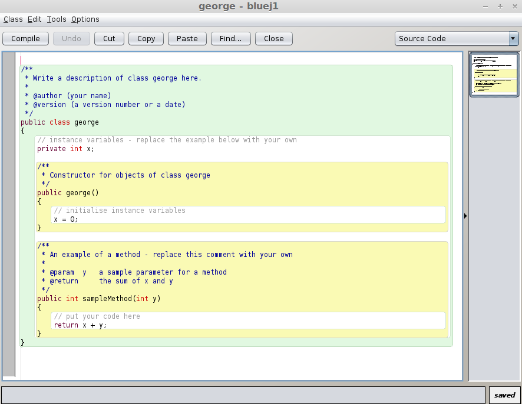Collapse the navigation view with the black arrow

coord(465,216)
